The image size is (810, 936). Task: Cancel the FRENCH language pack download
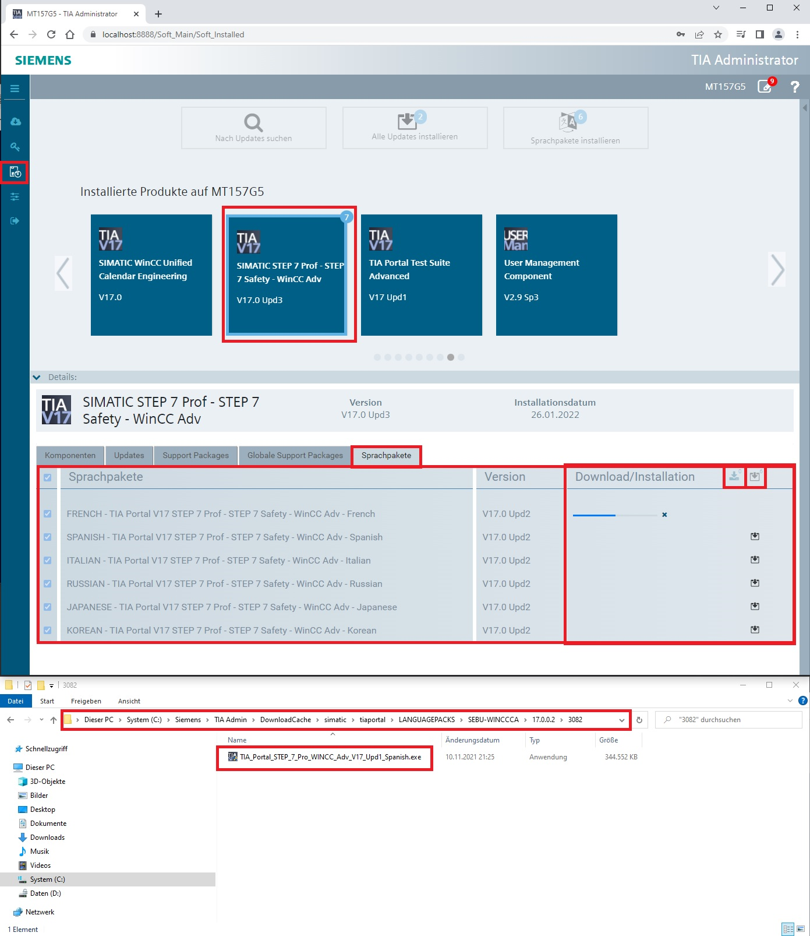[x=664, y=515]
